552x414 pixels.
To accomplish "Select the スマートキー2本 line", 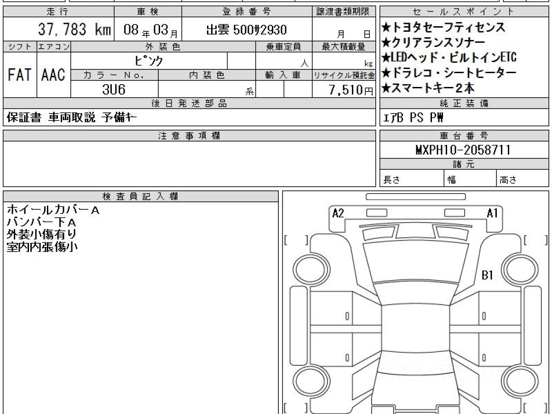I will tap(428, 87).
